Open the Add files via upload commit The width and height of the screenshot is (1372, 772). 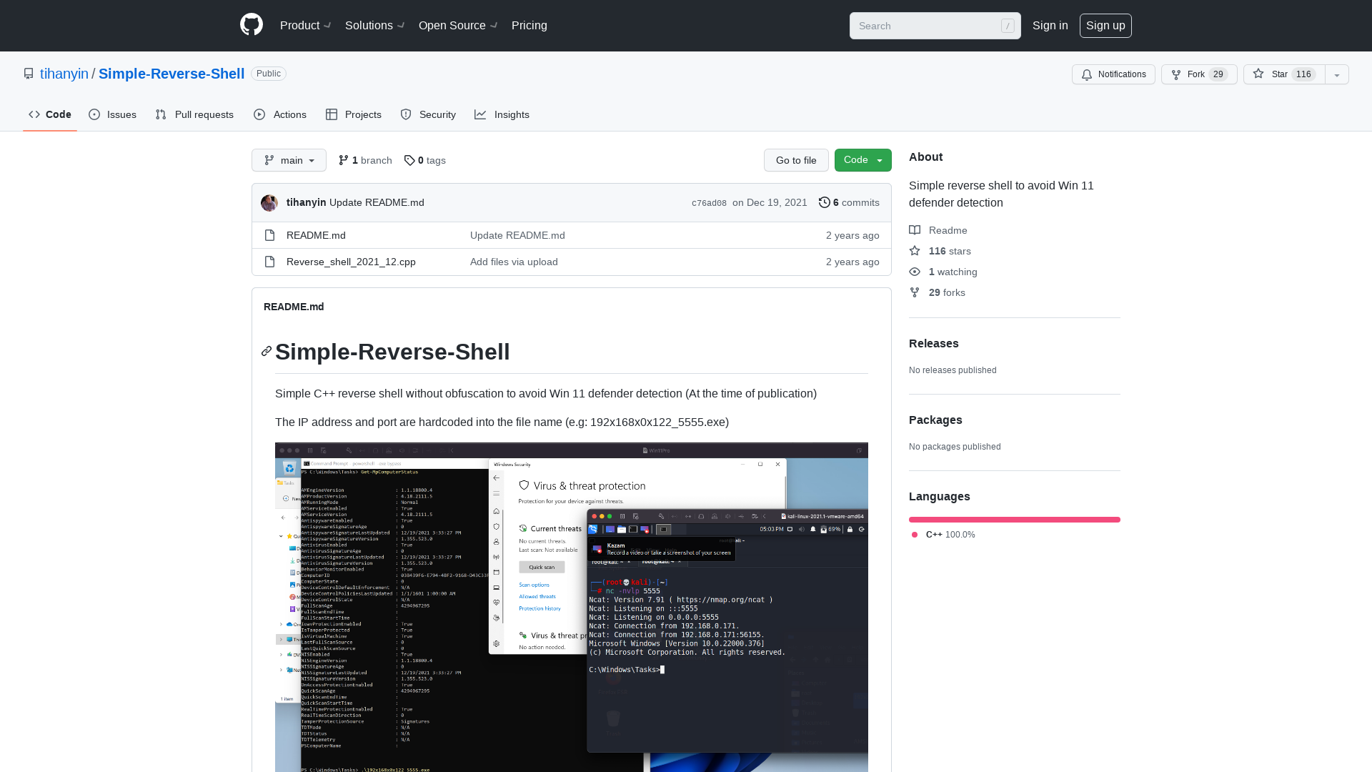pyautogui.click(x=514, y=262)
